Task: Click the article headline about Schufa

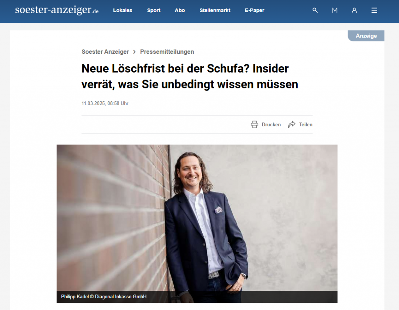Action: 190,76
